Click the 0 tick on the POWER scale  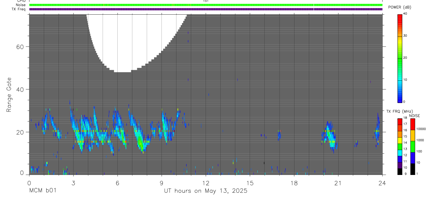(404, 102)
